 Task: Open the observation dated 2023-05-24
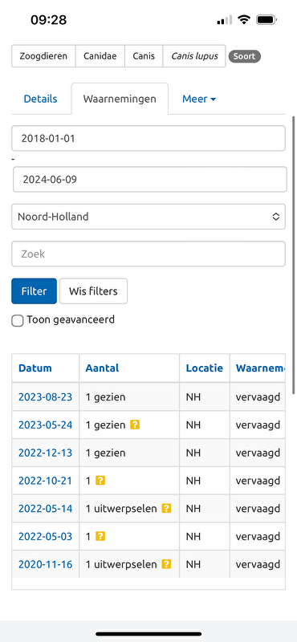pos(46,425)
